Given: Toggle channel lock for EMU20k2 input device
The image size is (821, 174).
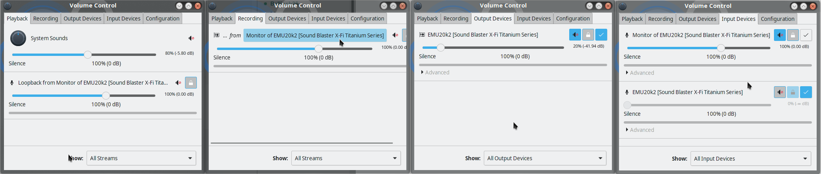Looking at the screenshot, I should pos(793,92).
